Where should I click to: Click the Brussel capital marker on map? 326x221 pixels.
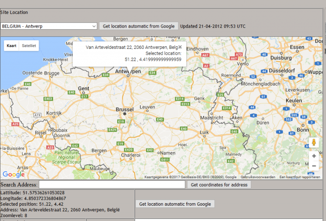[124, 114]
